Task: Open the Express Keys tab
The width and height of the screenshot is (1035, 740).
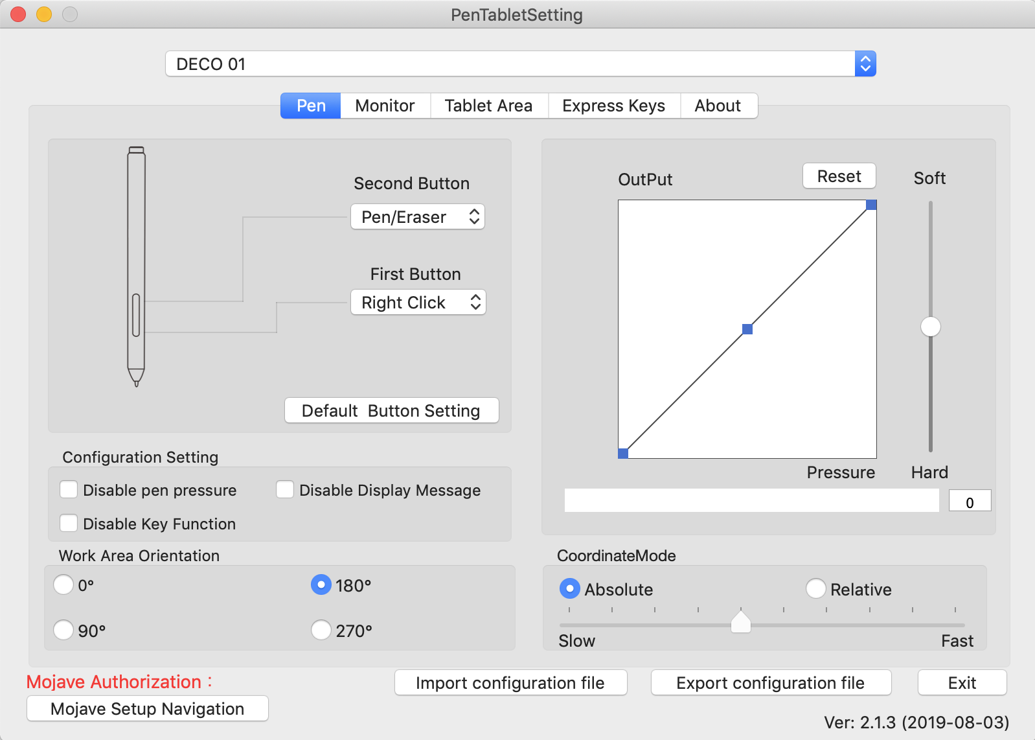Action: point(613,106)
